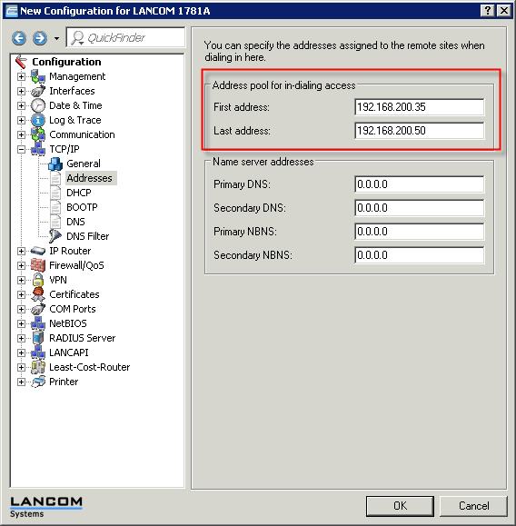Click the TCP/IP network icon
This screenshot has width=516, height=526.
click(x=38, y=149)
